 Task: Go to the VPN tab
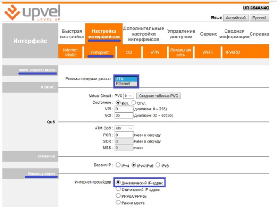155,52
